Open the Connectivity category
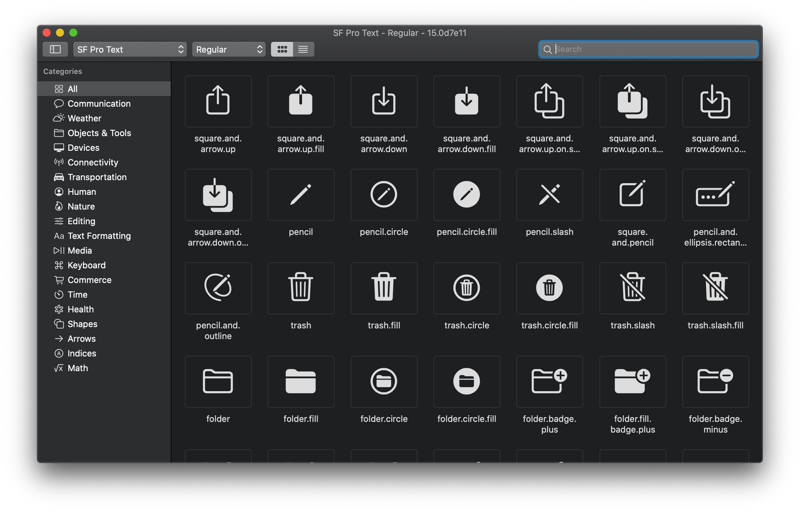800x512 pixels. click(104, 162)
